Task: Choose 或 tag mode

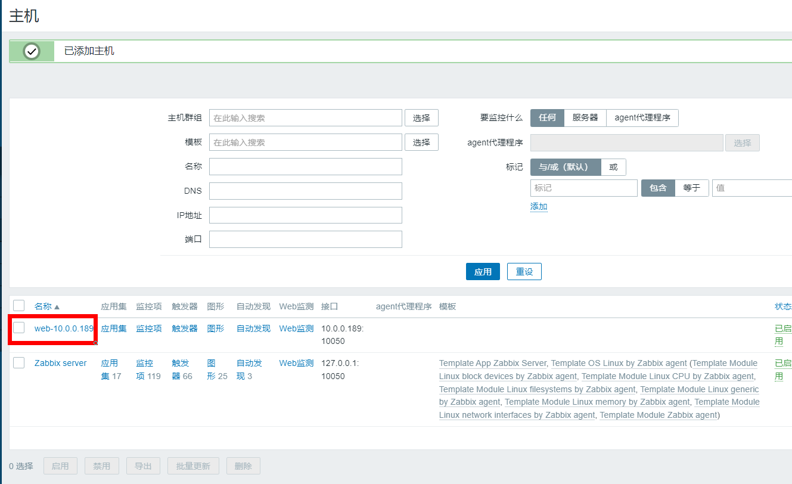Action: point(613,167)
